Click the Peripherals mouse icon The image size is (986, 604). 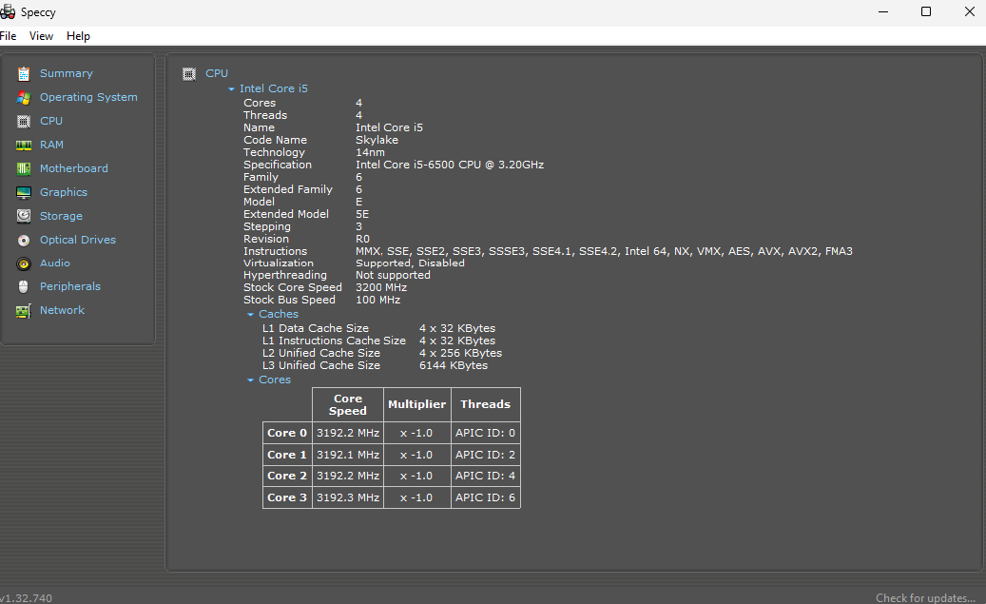coord(23,287)
